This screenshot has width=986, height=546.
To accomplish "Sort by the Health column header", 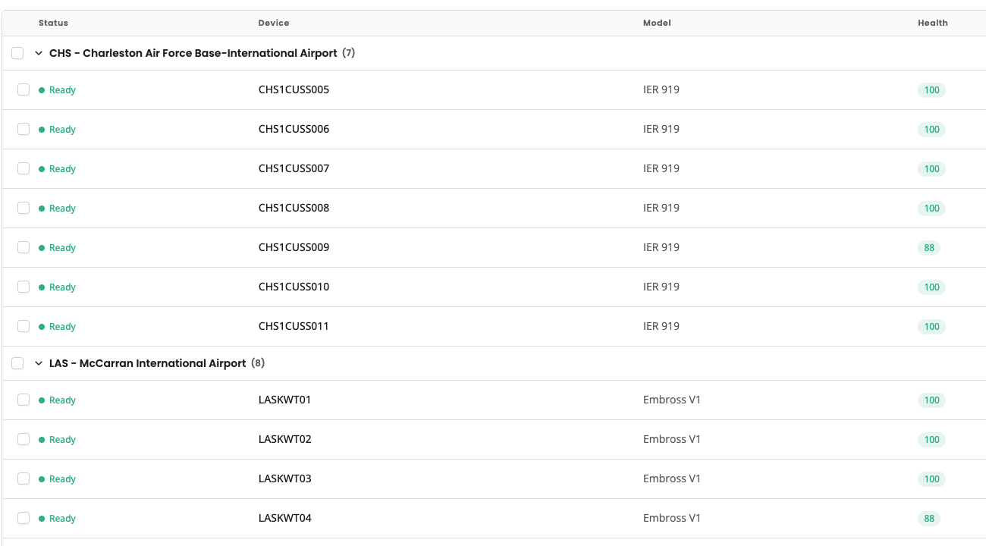I will point(933,23).
